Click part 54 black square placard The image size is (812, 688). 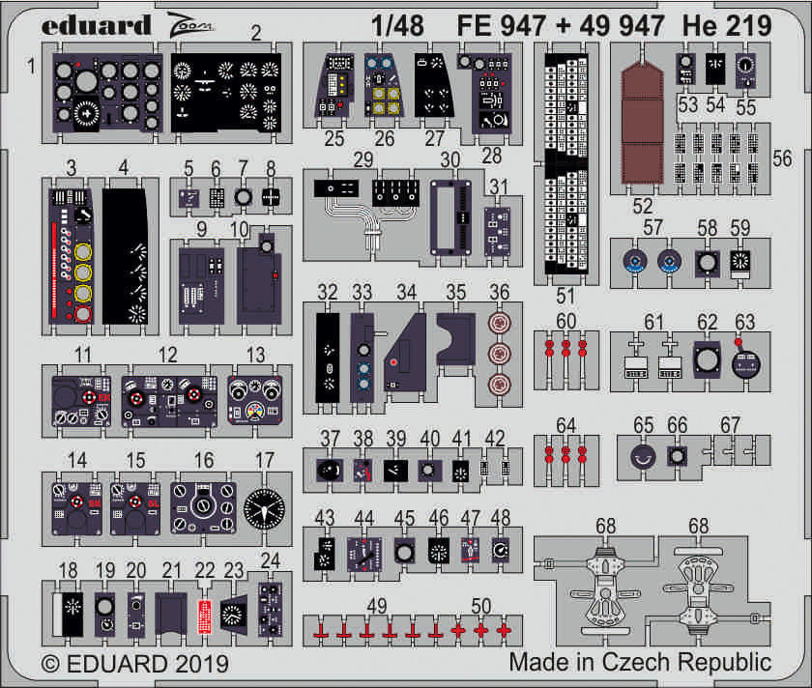click(x=715, y=69)
